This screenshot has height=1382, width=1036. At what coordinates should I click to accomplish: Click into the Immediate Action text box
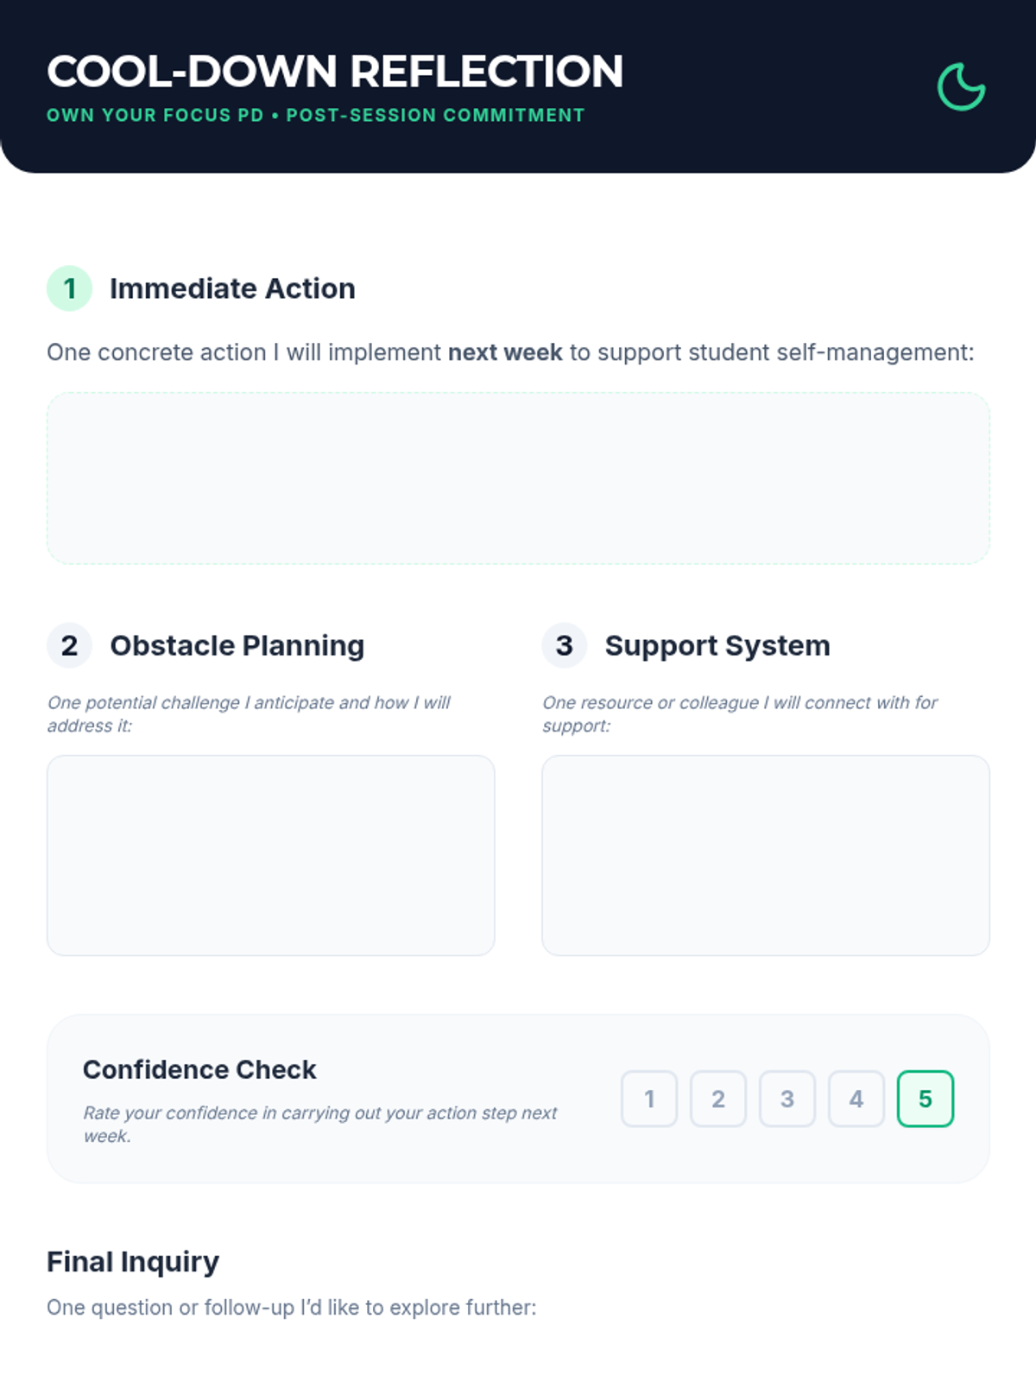[x=518, y=479]
